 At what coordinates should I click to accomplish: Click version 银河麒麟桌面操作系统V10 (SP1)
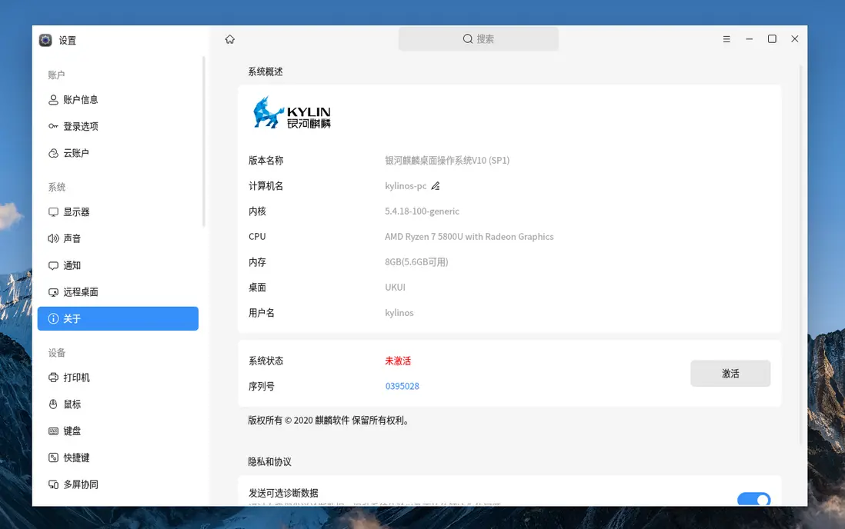coord(447,161)
